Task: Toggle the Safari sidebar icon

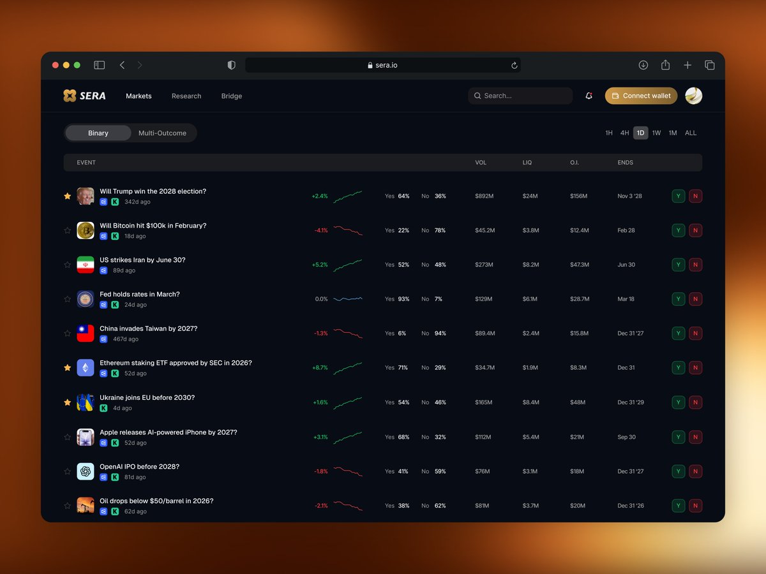Action: [99, 65]
